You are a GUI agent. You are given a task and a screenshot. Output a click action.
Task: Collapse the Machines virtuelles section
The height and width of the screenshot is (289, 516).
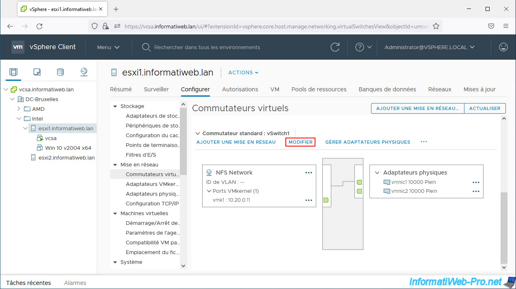[115, 214]
